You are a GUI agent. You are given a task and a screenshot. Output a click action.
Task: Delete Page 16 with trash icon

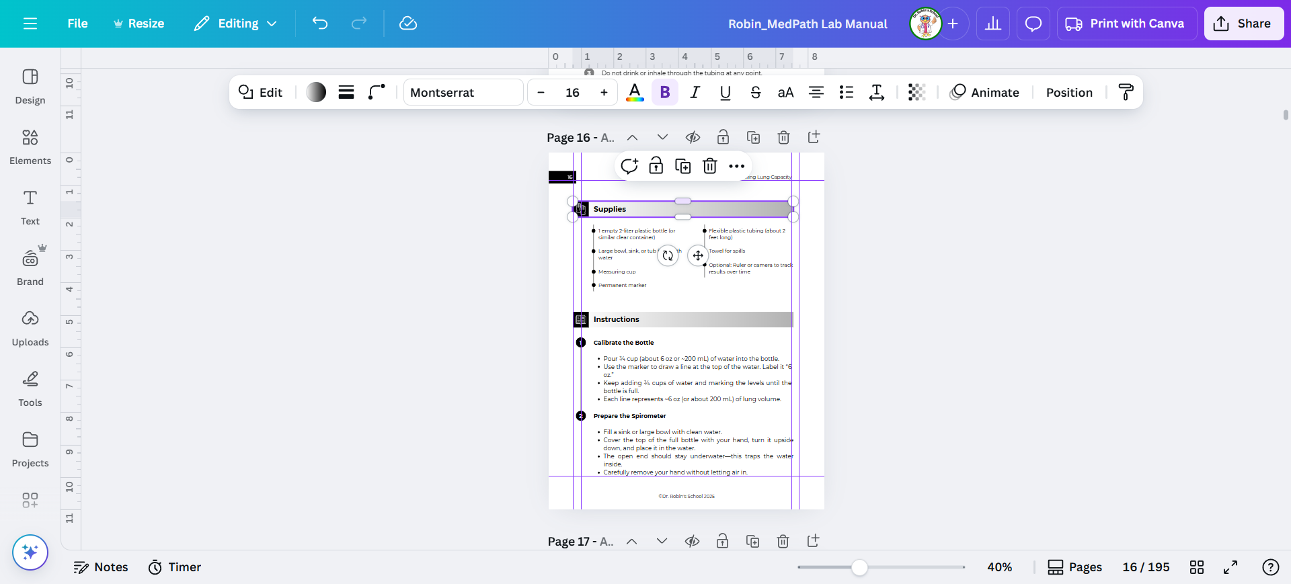(x=783, y=138)
